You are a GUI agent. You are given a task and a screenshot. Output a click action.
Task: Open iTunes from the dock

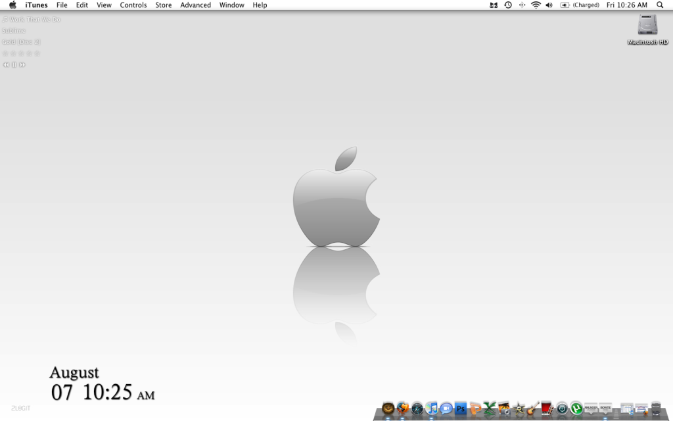431,408
